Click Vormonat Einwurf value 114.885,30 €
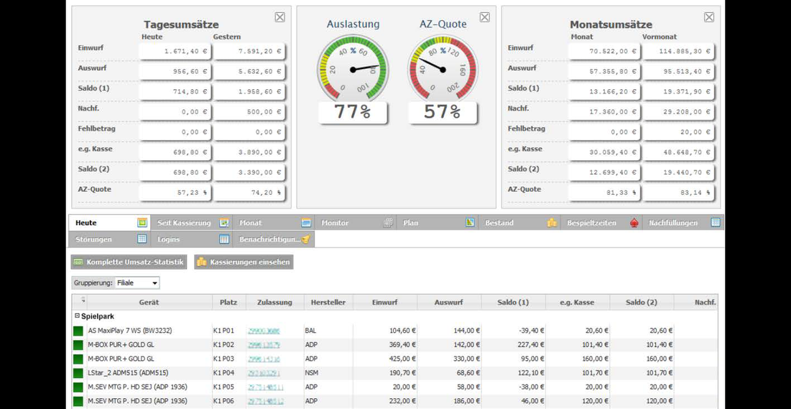 pyautogui.click(x=678, y=51)
